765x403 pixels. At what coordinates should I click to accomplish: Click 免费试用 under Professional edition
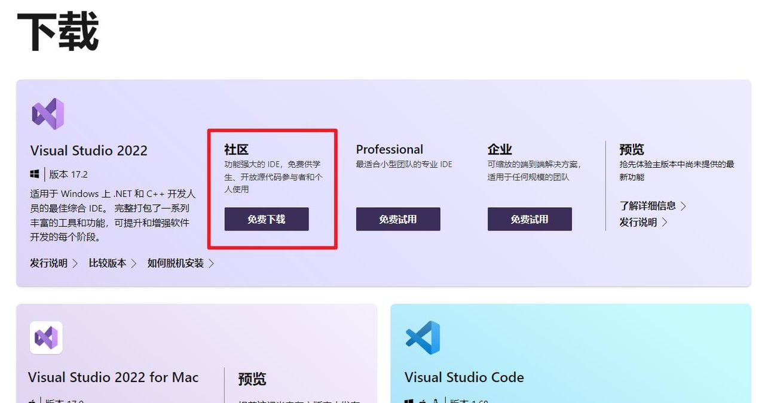(x=398, y=219)
